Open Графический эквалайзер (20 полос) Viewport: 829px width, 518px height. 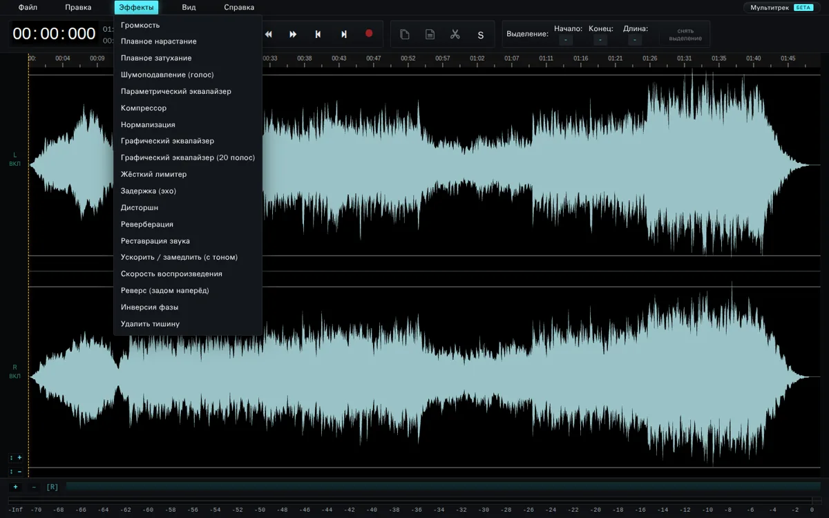pos(188,157)
